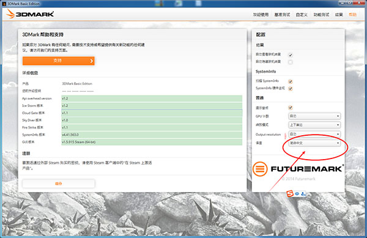Click the 3DMark app icon in title bar
Screen dimensions: 367x238
[x=4, y=4]
